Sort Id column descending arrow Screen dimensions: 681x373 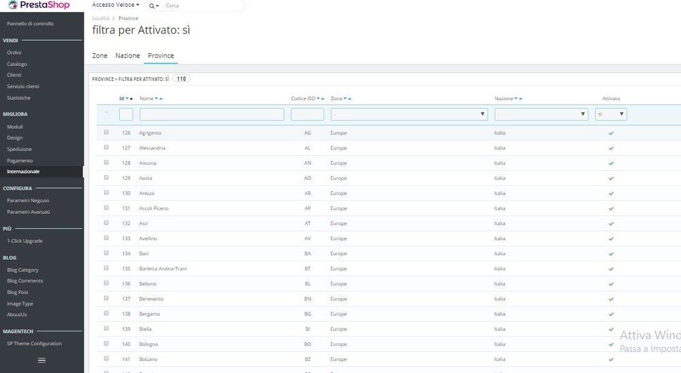click(x=127, y=99)
